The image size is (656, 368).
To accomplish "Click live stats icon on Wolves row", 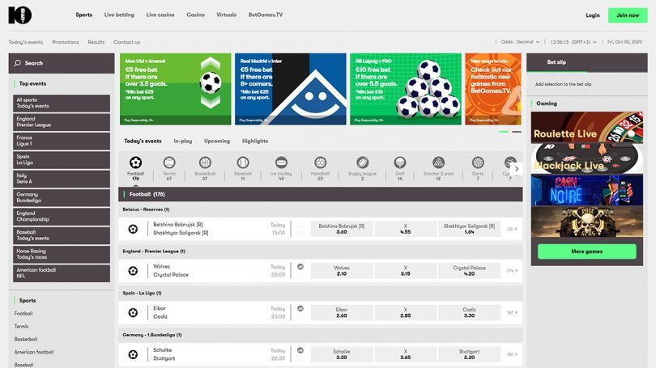I will point(300,267).
